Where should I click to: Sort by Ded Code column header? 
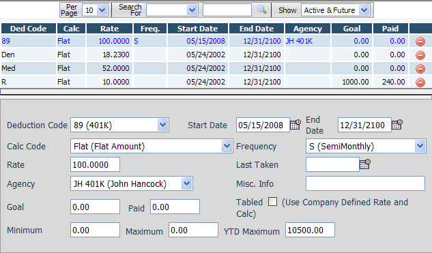(x=29, y=29)
